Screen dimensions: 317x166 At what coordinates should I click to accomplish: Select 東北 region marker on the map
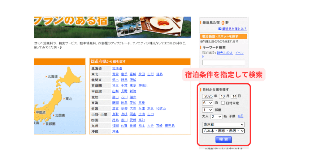68,99
